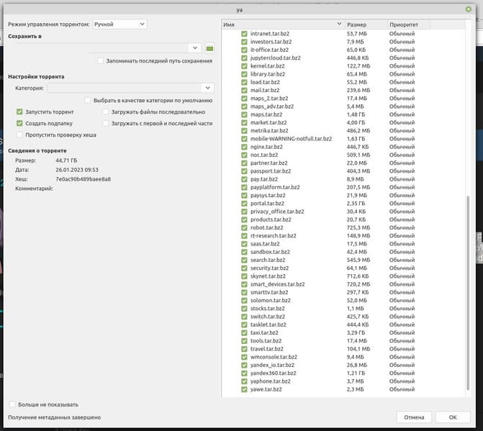The width and height of the screenshot is (483, 431).
Task: Close the dialog with the green window button
Action: [x=469, y=9]
